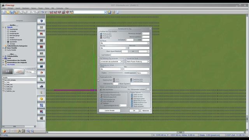Open the Ansicht menu
Image resolution: width=249 pixels, height=140 pixels.
(18, 8)
